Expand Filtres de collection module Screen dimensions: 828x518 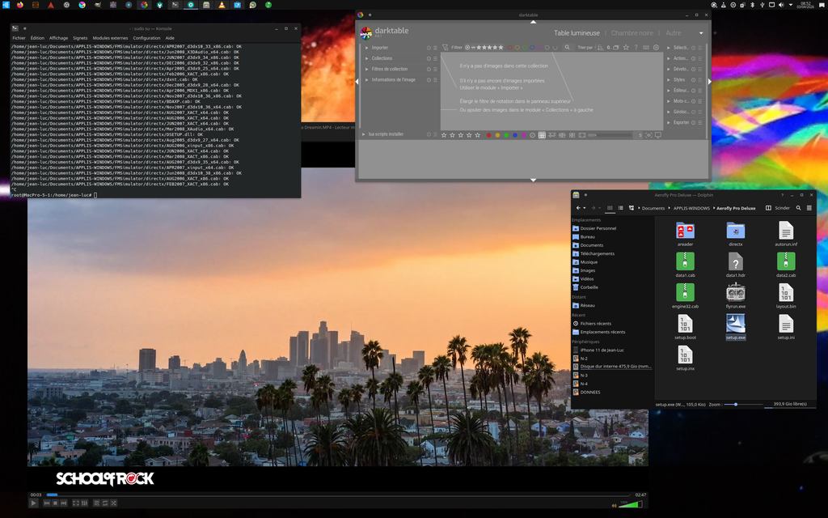click(x=367, y=70)
